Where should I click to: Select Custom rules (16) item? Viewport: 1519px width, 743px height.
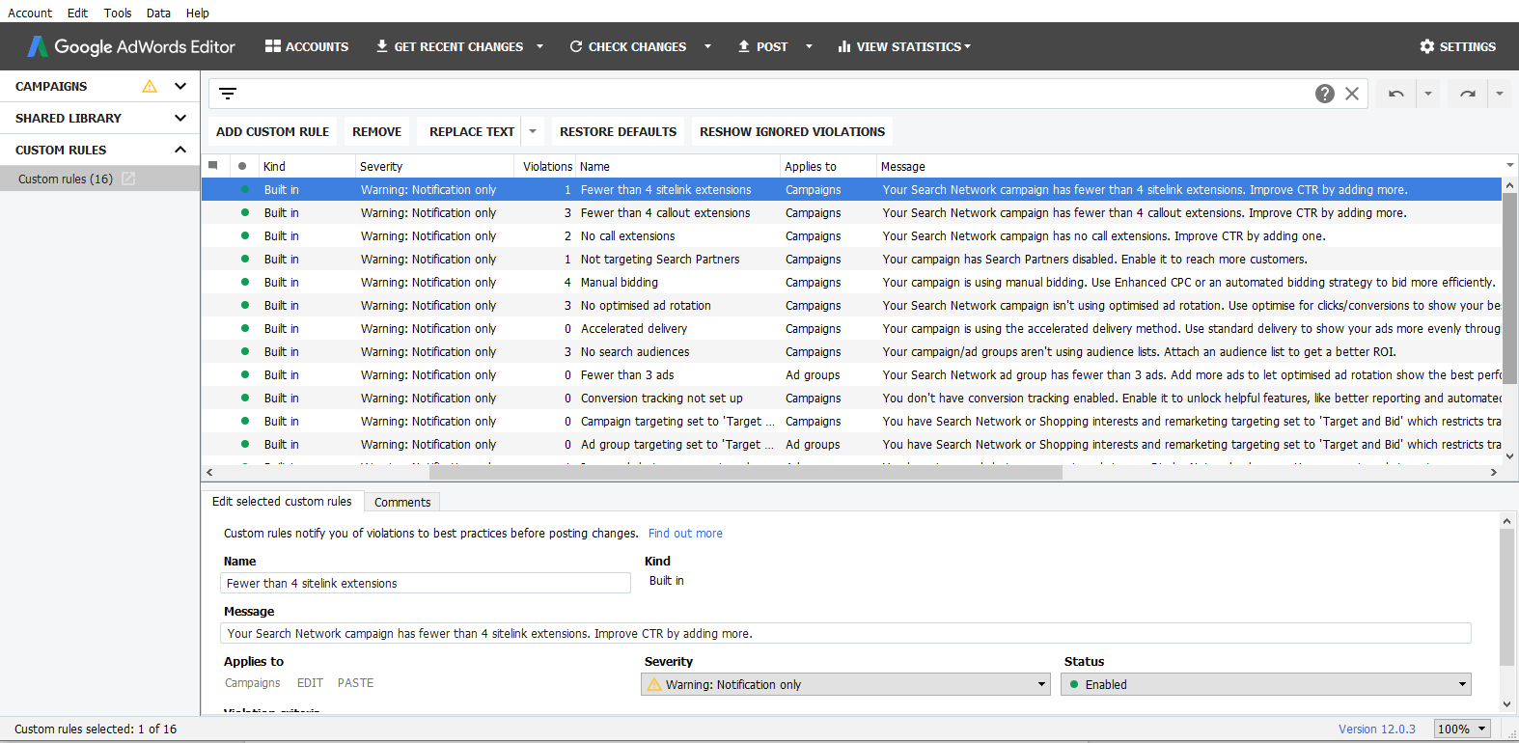click(x=66, y=179)
